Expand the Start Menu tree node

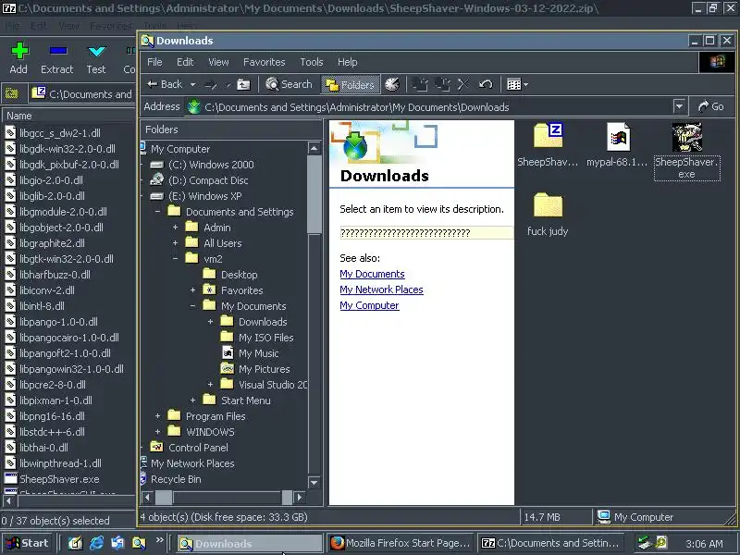pos(192,401)
